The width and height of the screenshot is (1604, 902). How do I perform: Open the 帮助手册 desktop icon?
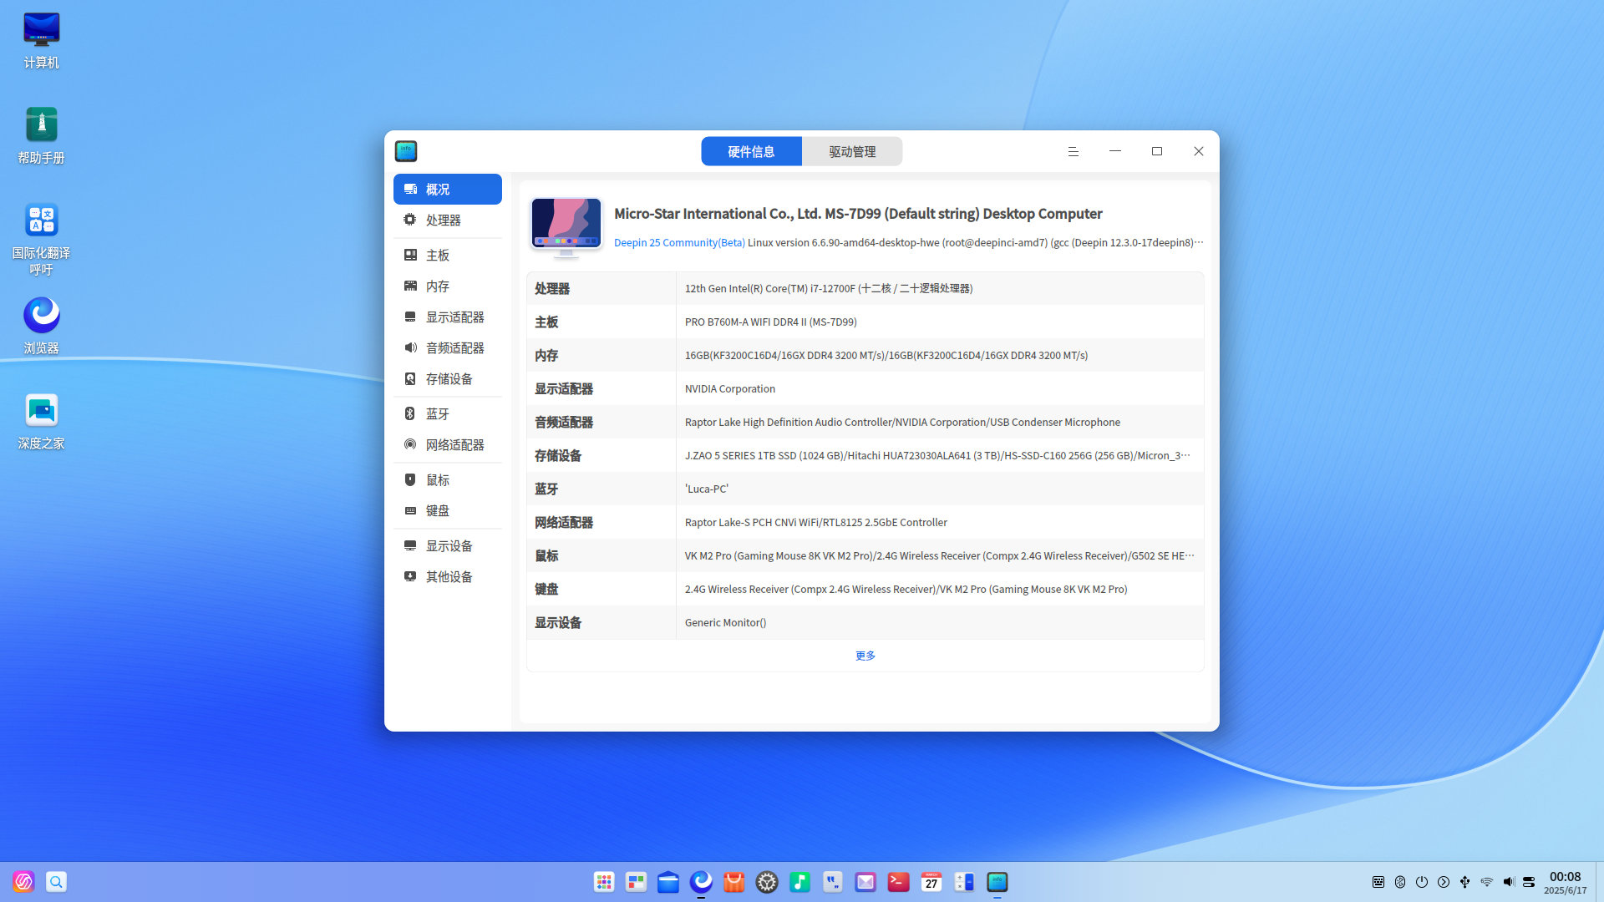point(41,135)
